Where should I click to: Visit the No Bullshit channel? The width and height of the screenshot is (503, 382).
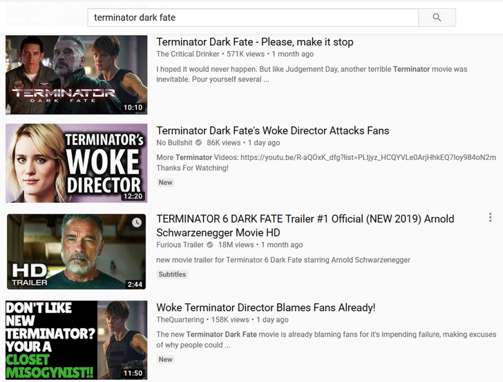(x=174, y=143)
